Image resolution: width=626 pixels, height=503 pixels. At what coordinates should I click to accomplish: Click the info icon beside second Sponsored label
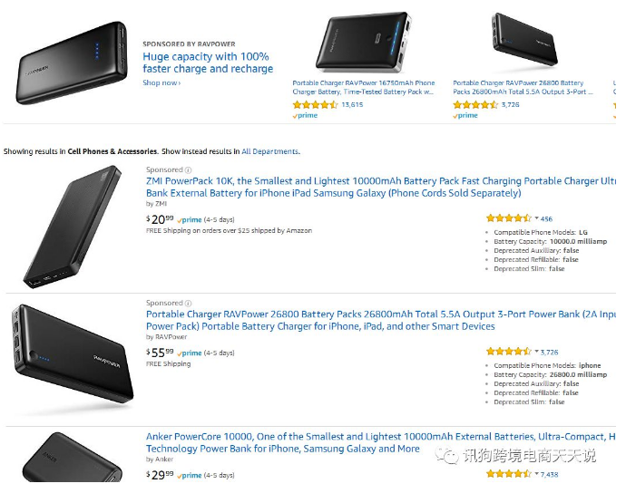pyautogui.click(x=189, y=304)
